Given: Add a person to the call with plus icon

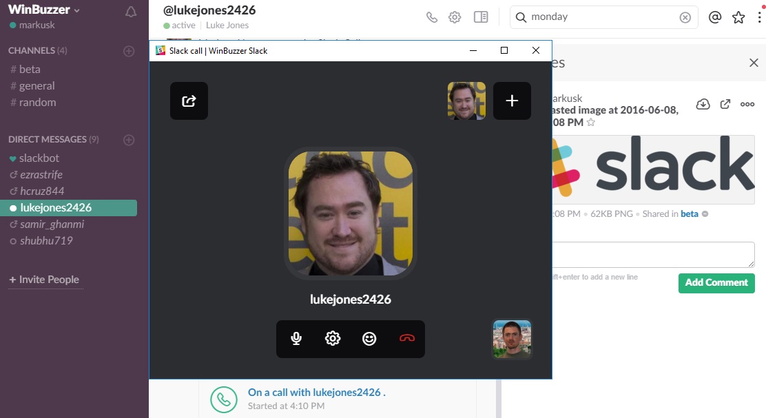Looking at the screenshot, I should point(512,100).
